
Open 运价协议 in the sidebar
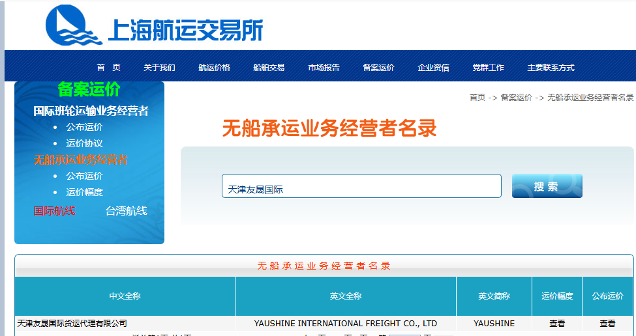(x=84, y=143)
